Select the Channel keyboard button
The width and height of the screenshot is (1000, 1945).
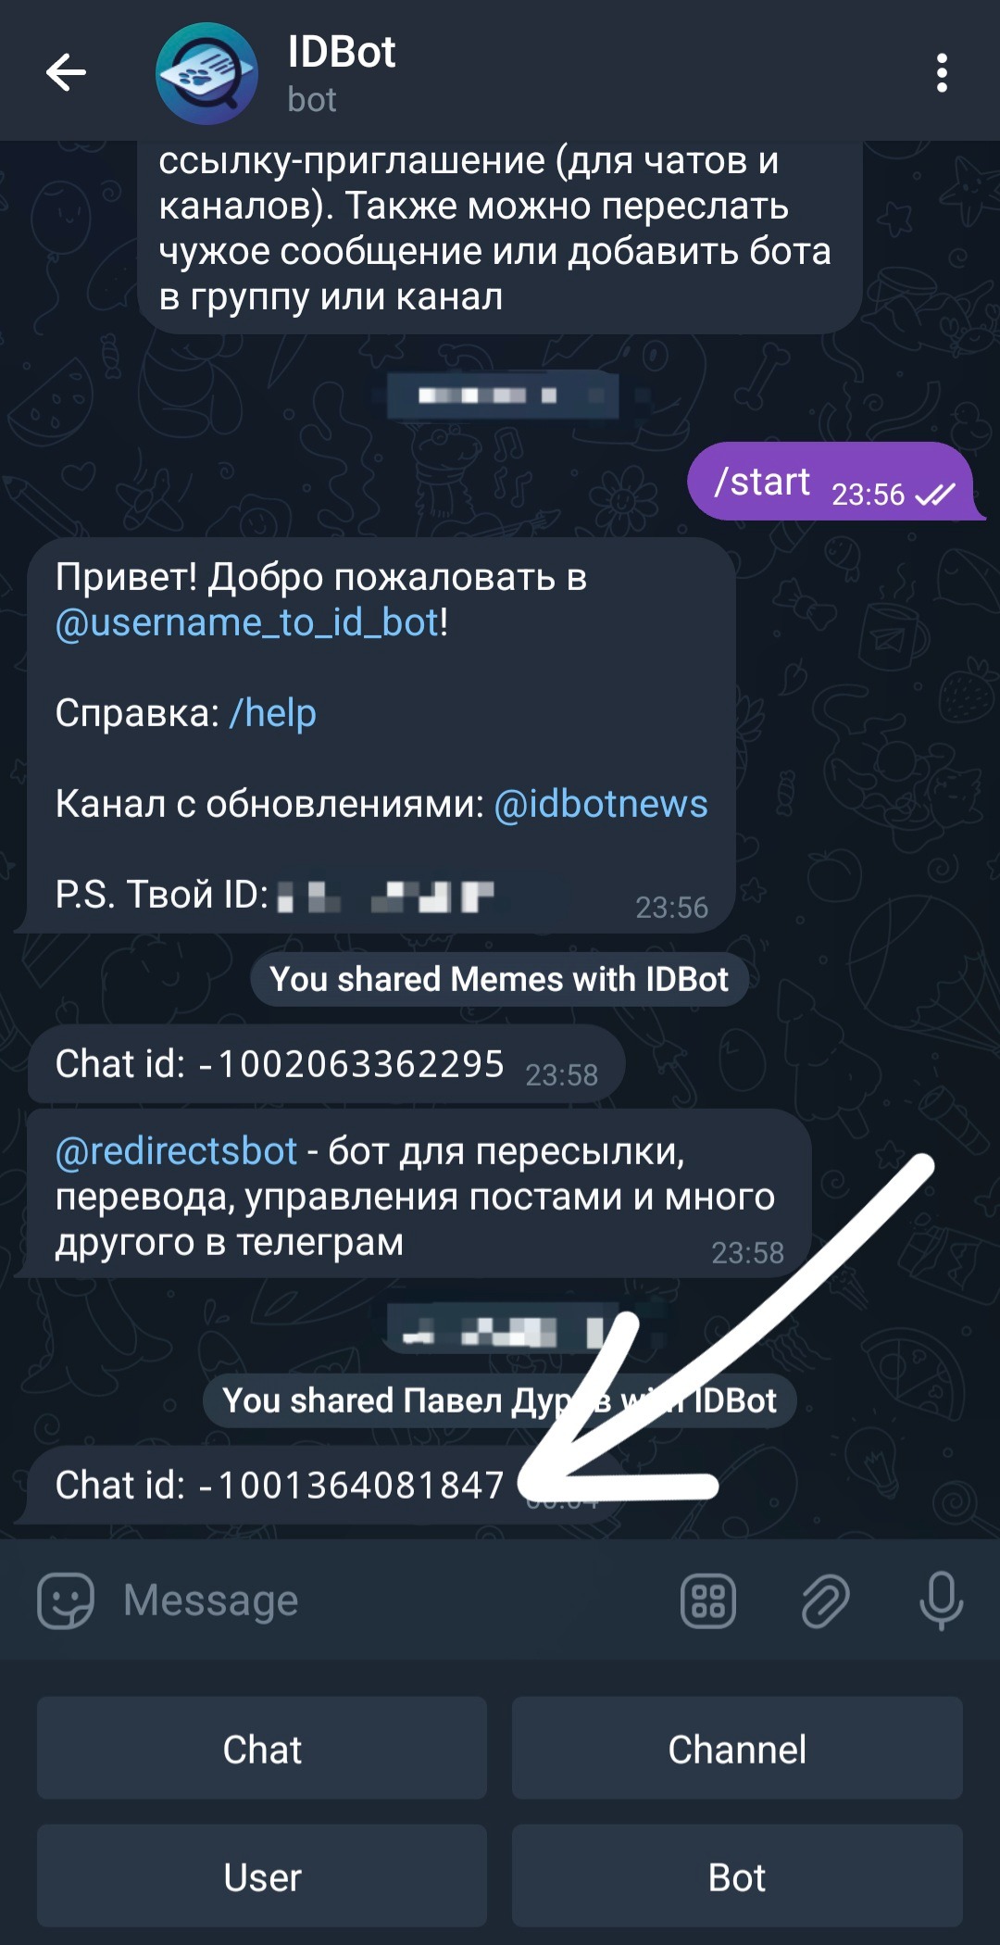click(x=737, y=1749)
